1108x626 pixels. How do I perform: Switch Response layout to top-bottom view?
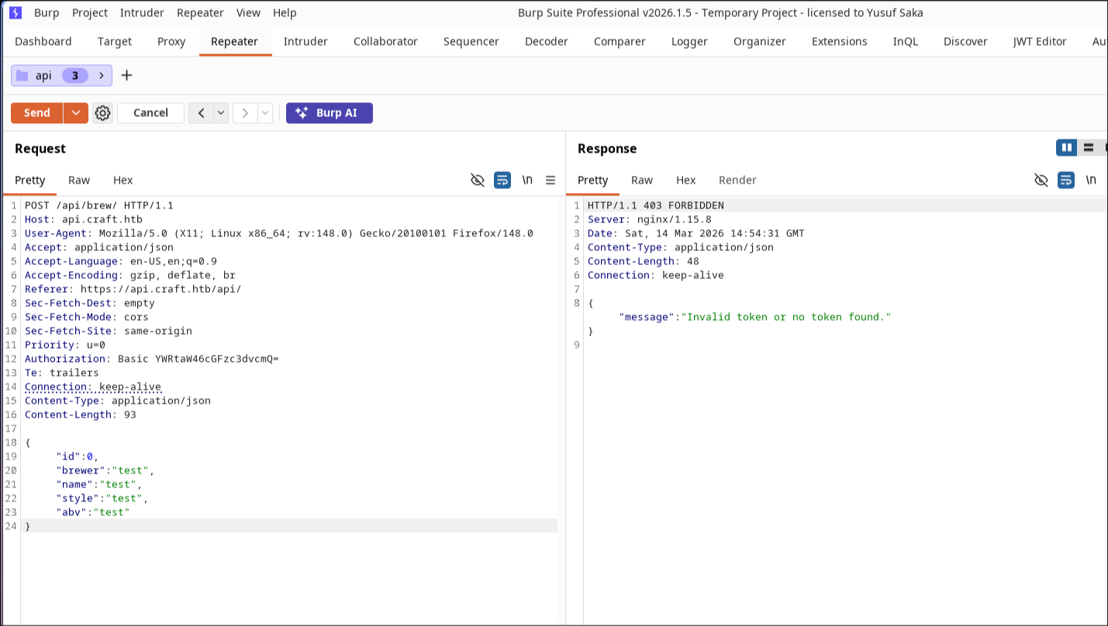1089,147
